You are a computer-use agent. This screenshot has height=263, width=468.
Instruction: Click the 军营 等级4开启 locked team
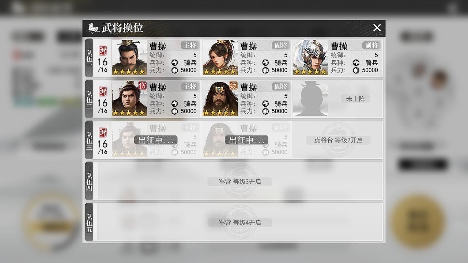point(240,222)
